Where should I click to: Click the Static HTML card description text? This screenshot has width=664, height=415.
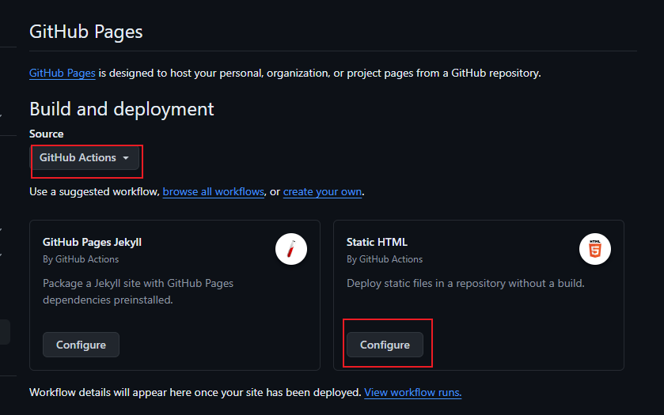(465, 283)
